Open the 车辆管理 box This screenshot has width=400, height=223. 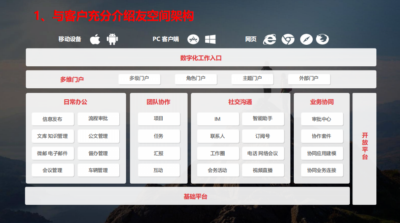(x=99, y=170)
